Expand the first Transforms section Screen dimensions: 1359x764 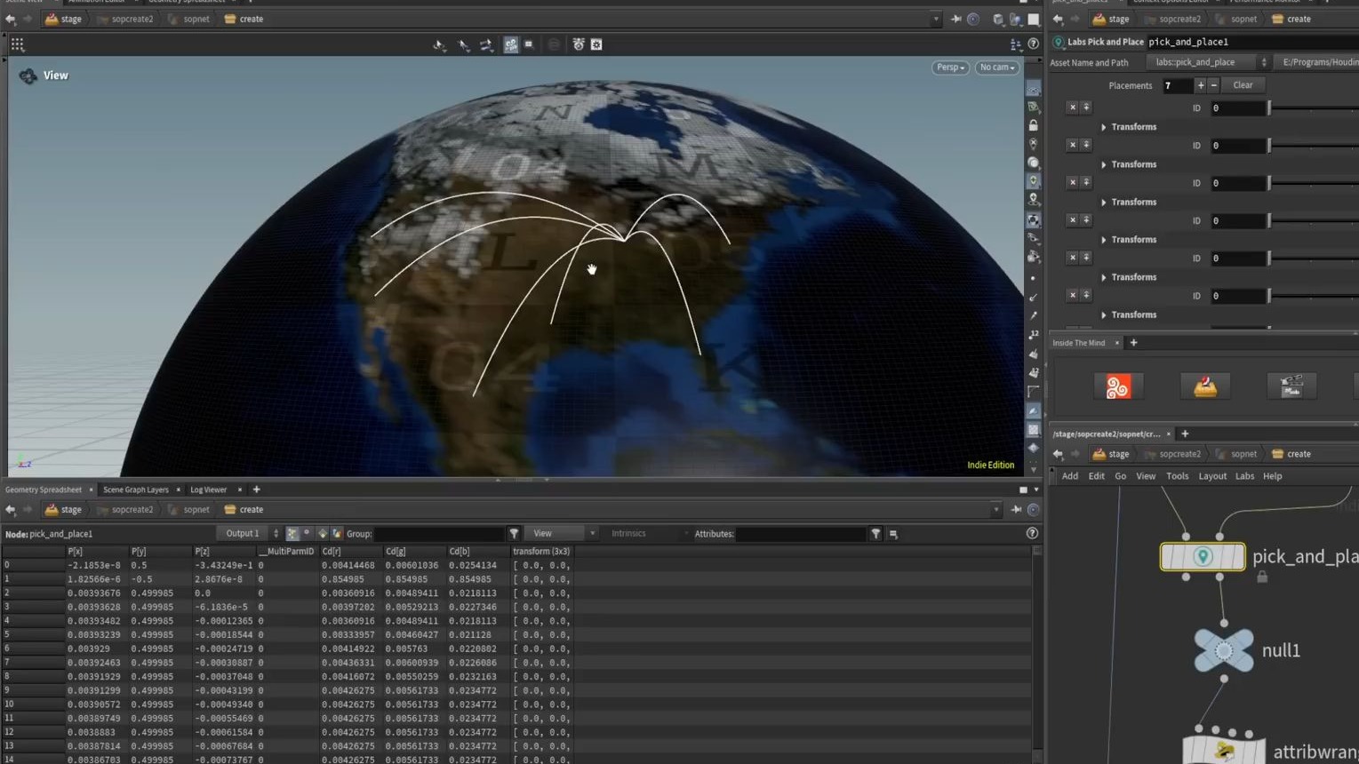coord(1104,127)
